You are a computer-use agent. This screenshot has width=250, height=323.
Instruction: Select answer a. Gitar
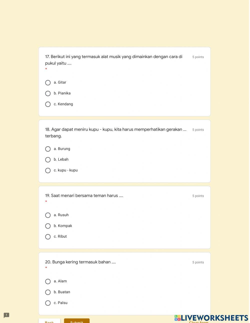48,83
